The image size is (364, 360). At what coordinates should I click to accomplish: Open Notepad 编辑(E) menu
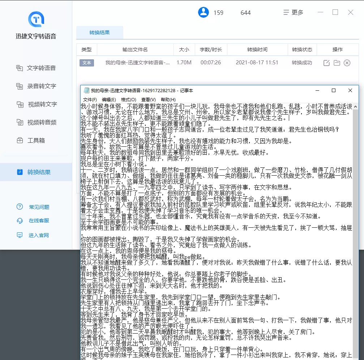click(109, 99)
